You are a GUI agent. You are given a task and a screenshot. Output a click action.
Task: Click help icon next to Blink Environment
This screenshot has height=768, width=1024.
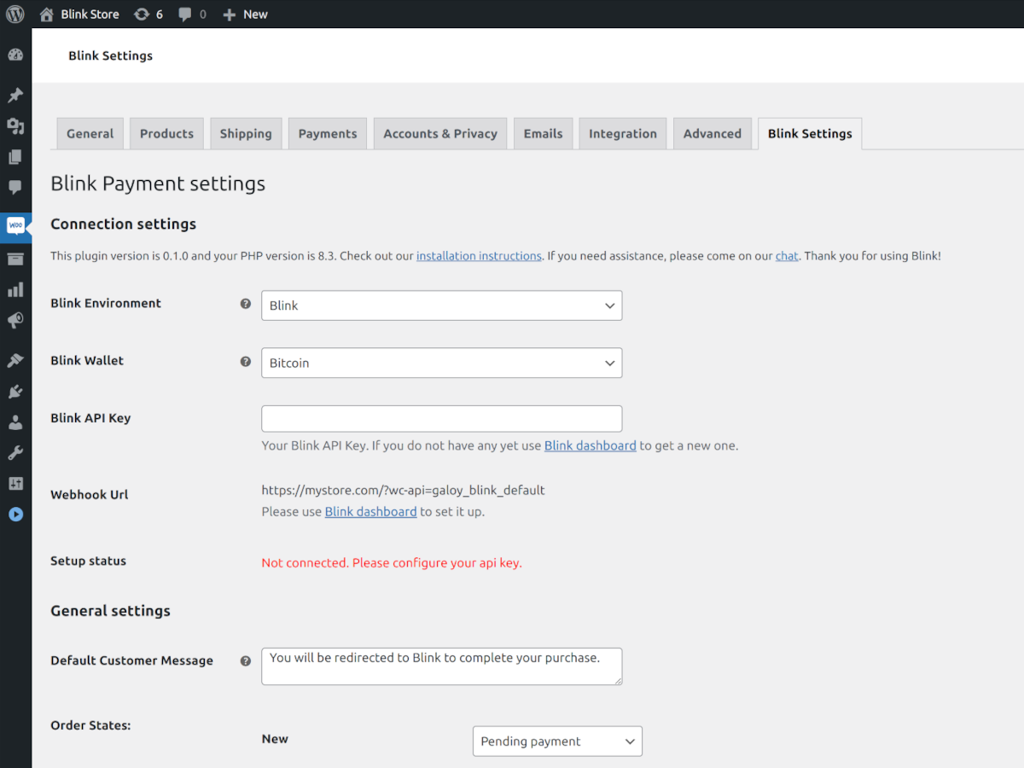coord(246,304)
